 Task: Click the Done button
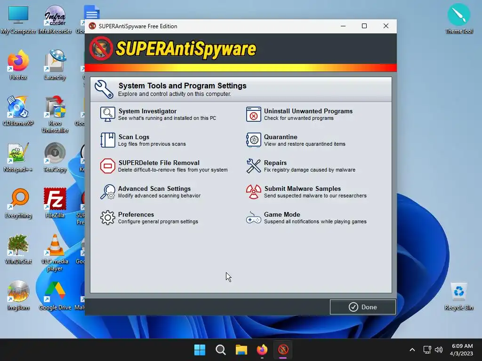[x=363, y=307]
